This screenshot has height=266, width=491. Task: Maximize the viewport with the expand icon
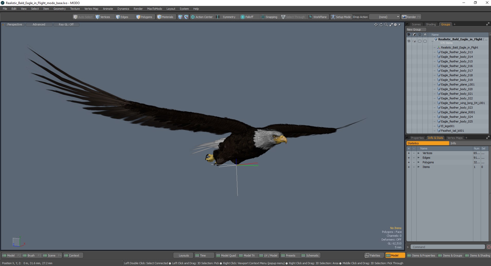[391, 25]
